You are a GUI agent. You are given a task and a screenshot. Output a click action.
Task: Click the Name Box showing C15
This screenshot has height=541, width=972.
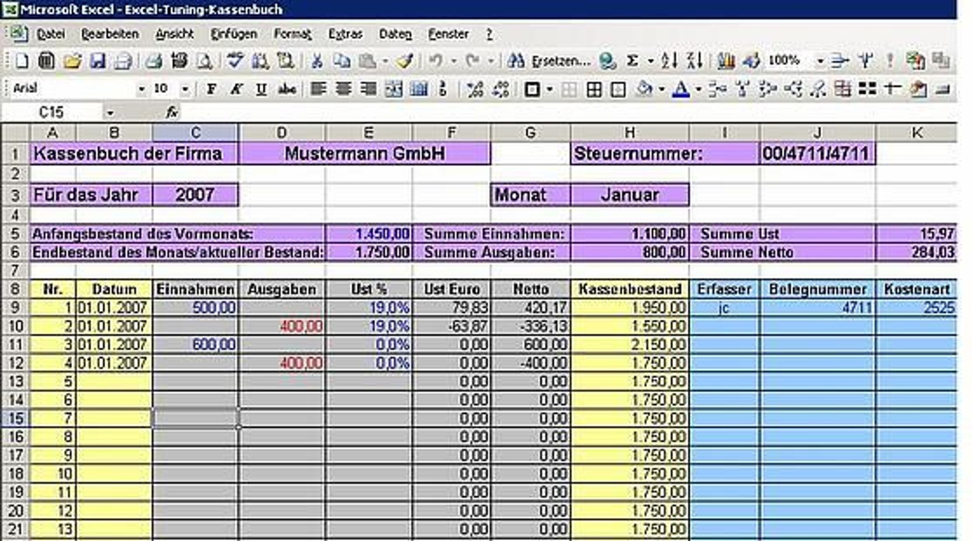(x=53, y=112)
